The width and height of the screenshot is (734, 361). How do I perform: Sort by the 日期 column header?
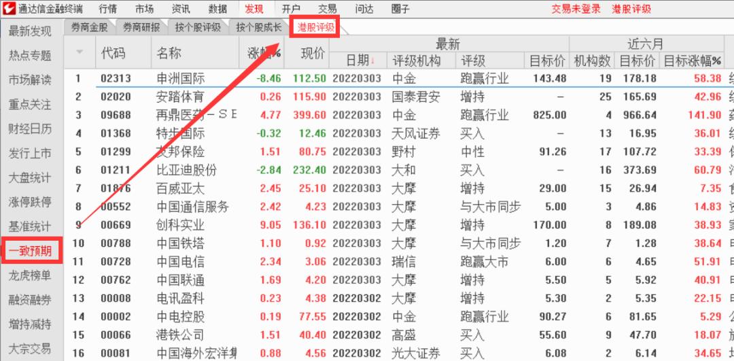[x=359, y=61]
